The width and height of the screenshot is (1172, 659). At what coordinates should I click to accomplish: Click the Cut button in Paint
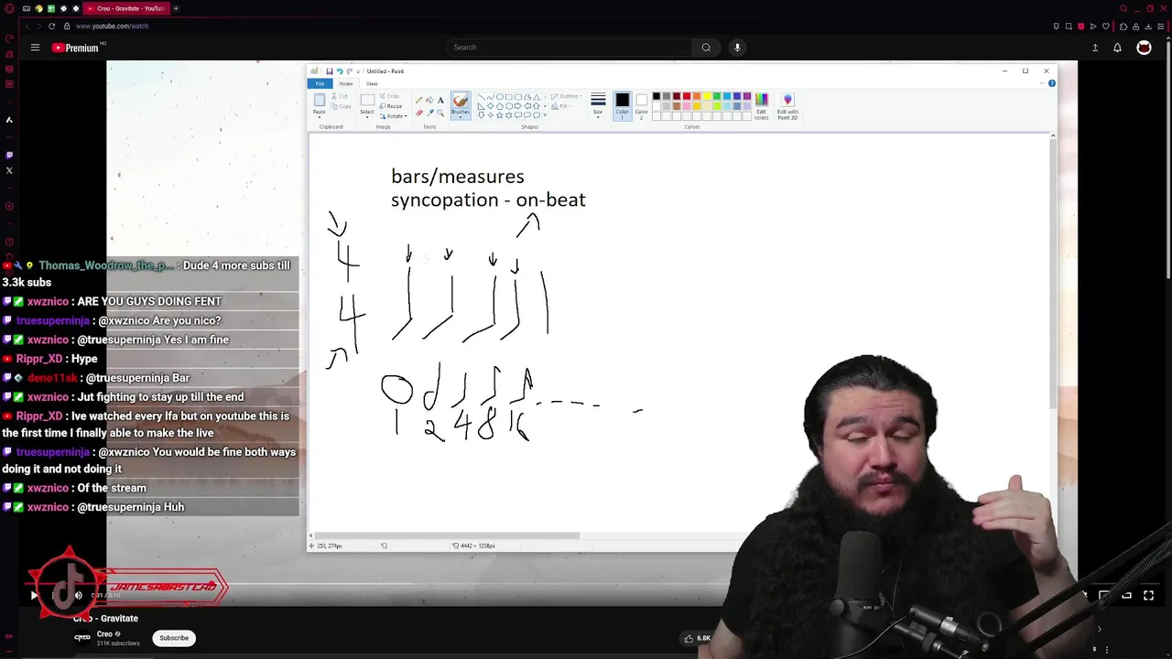[340, 96]
